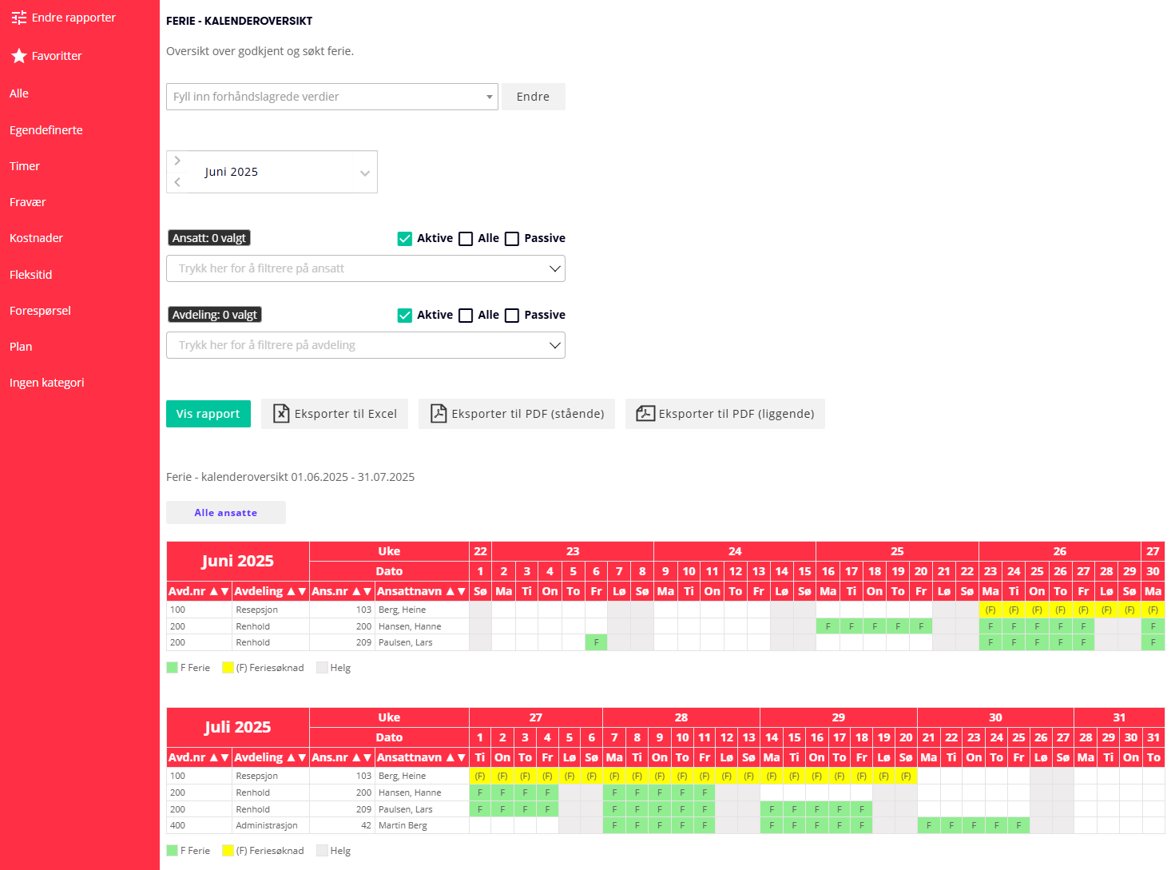Open the Fyll inn forhåndslagrede verdier dropdown
The height and width of the screenshot is (870, 1175).
(x=332, y=97)
